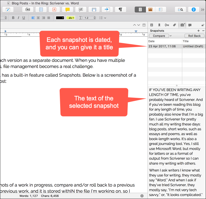Open project search magnifier icon
This screenshot has width=206, height=199.
point(181,9)
